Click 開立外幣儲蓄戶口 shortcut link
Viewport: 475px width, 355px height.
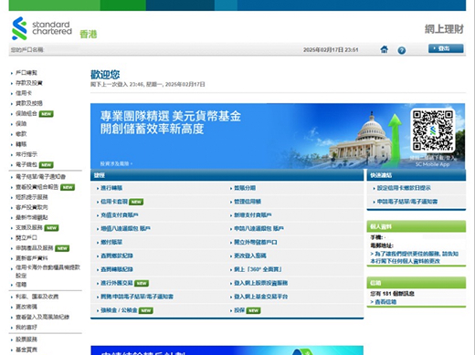(x=256, y=242)
